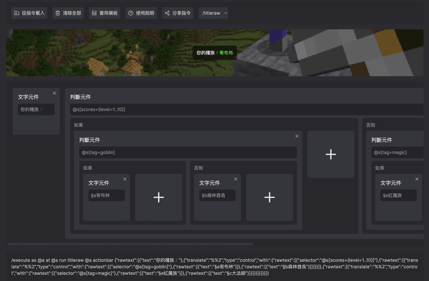Screen dimensions: 429x281
Task: Click the 清除全部 clear-all button
Action: tap(68, 13)
